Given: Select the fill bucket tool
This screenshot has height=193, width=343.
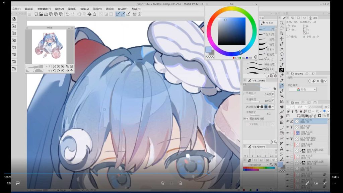Looking at the screenshot, I should (x=281, y=107).
